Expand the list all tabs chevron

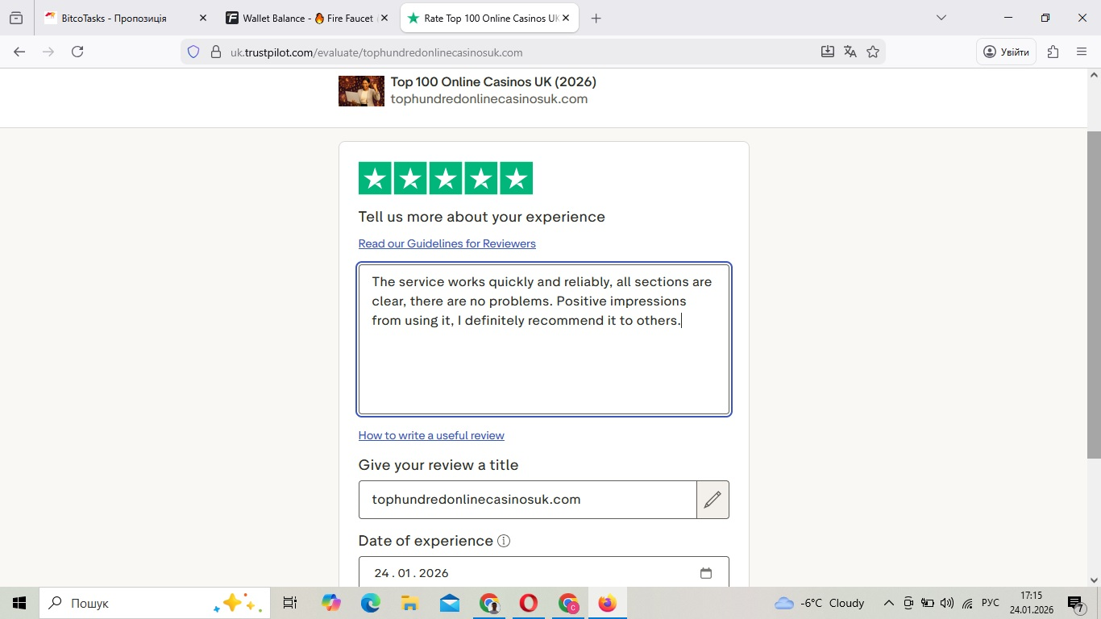941,18
